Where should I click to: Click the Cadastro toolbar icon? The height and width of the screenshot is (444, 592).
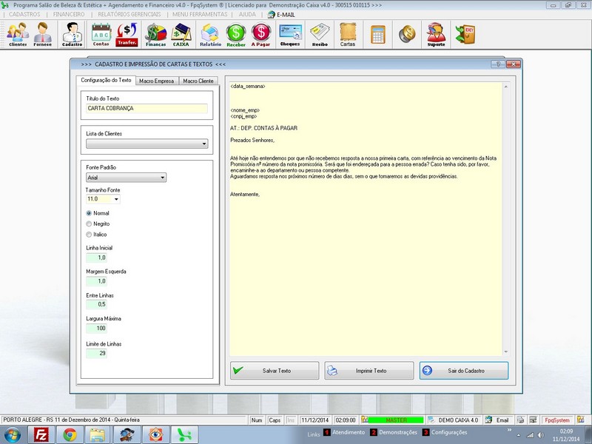pos(72,34)
